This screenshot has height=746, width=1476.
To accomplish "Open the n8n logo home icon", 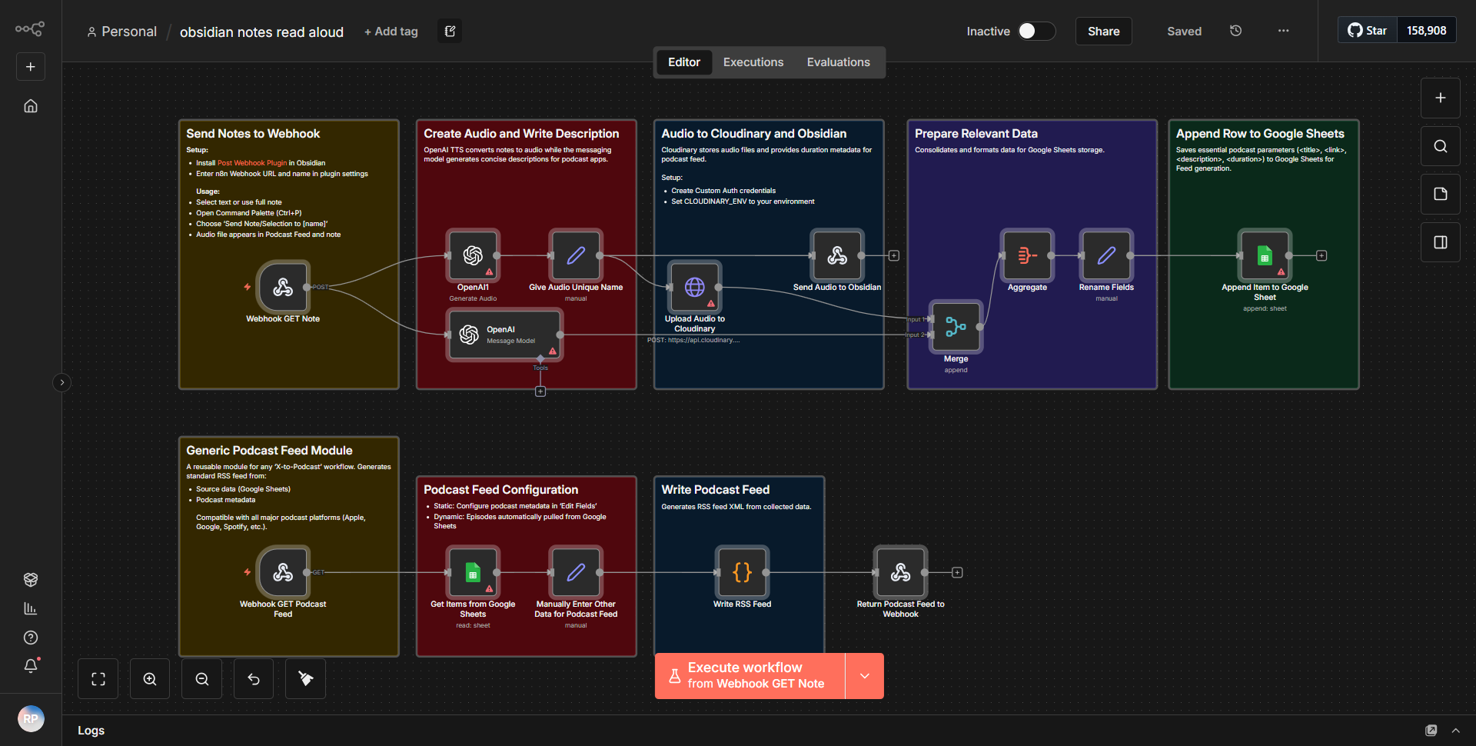I will point(30,29).
